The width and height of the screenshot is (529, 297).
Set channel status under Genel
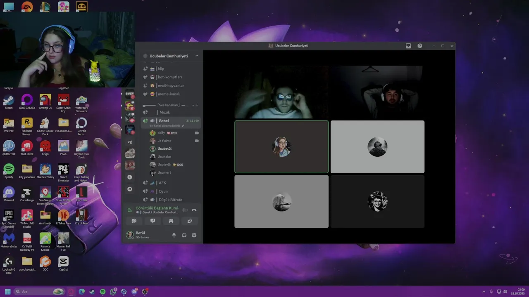(167, 126)
